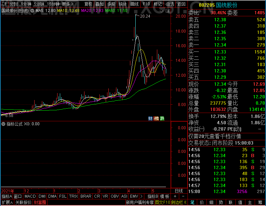Select the DMI indicator
266x206 pixels.
(x=42, y=196)
